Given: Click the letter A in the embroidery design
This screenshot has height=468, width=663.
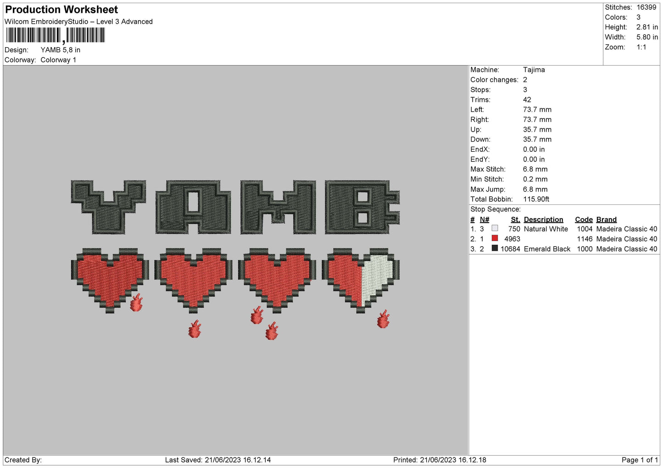Looking at the screenshot, I should click(x=193, y=207).
